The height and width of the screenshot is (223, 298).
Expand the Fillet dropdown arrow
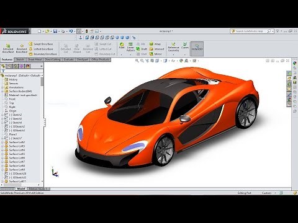[x=122, y=55]
